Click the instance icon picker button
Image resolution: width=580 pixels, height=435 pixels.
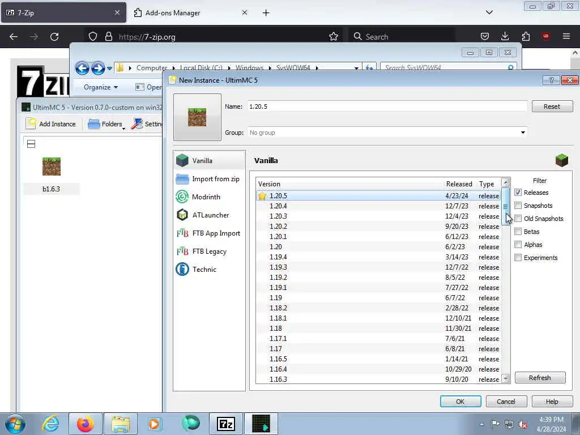point(197,117)
